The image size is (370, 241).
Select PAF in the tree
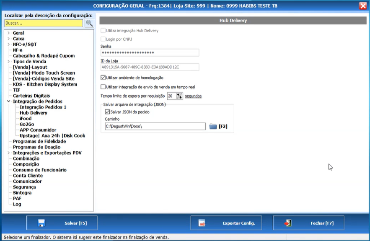point(17,199)
